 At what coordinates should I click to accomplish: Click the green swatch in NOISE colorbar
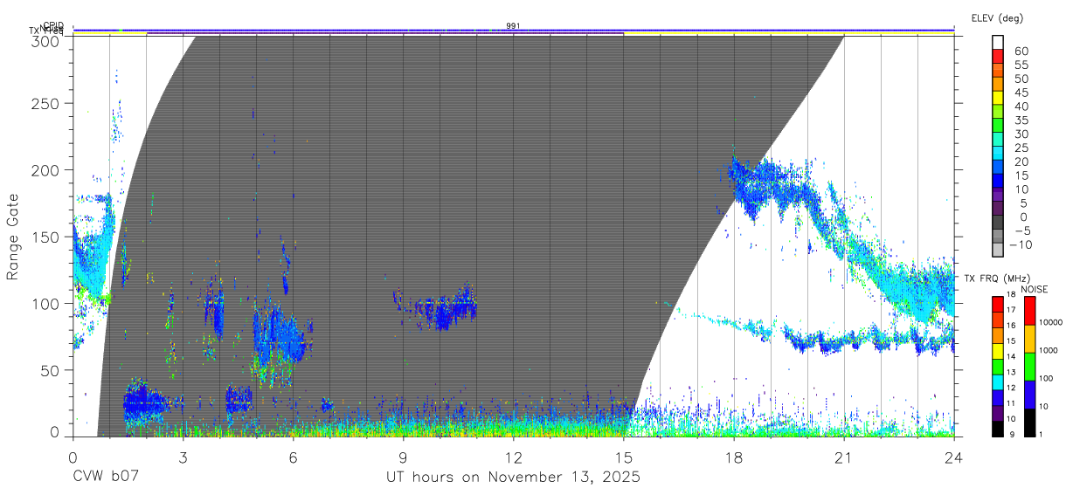pyautogui.click(x=1029, y=367)
